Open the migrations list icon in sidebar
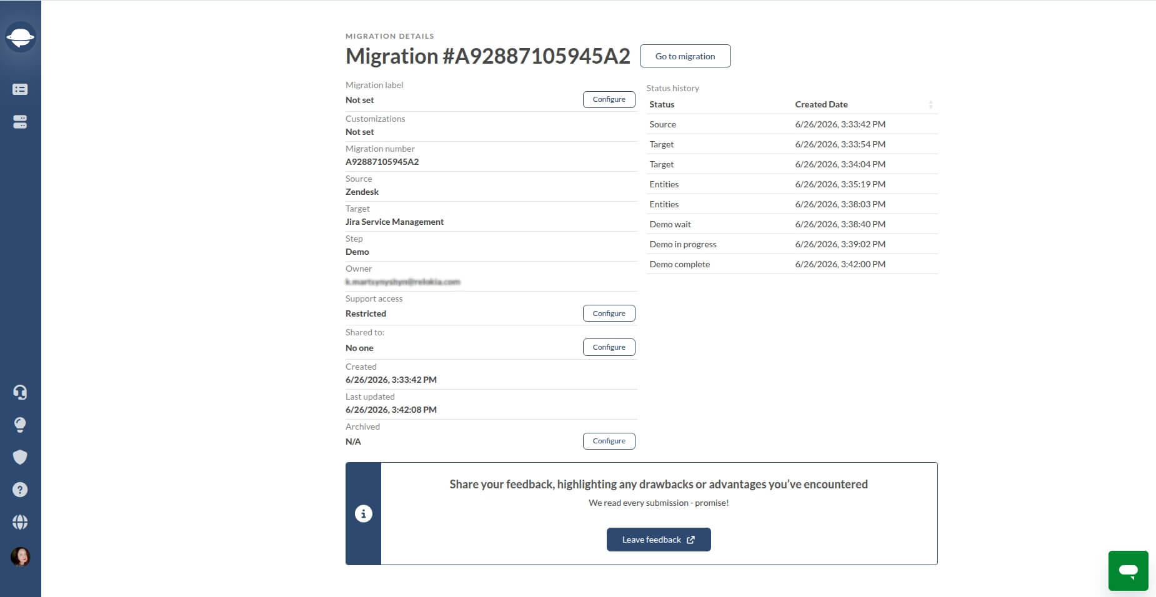This screenshot has width=1156, height=597. click(x=20, y=89)
